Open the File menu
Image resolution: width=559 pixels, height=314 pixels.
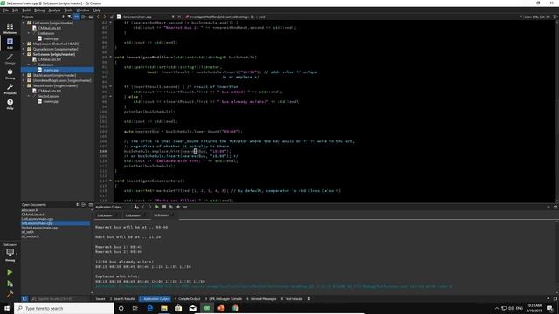tap(6, 10)
